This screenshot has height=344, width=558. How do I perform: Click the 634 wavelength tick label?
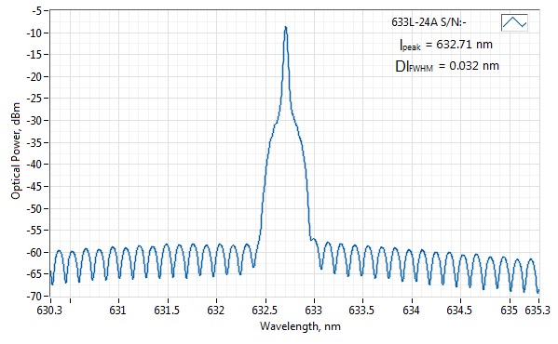pos(412,311)
